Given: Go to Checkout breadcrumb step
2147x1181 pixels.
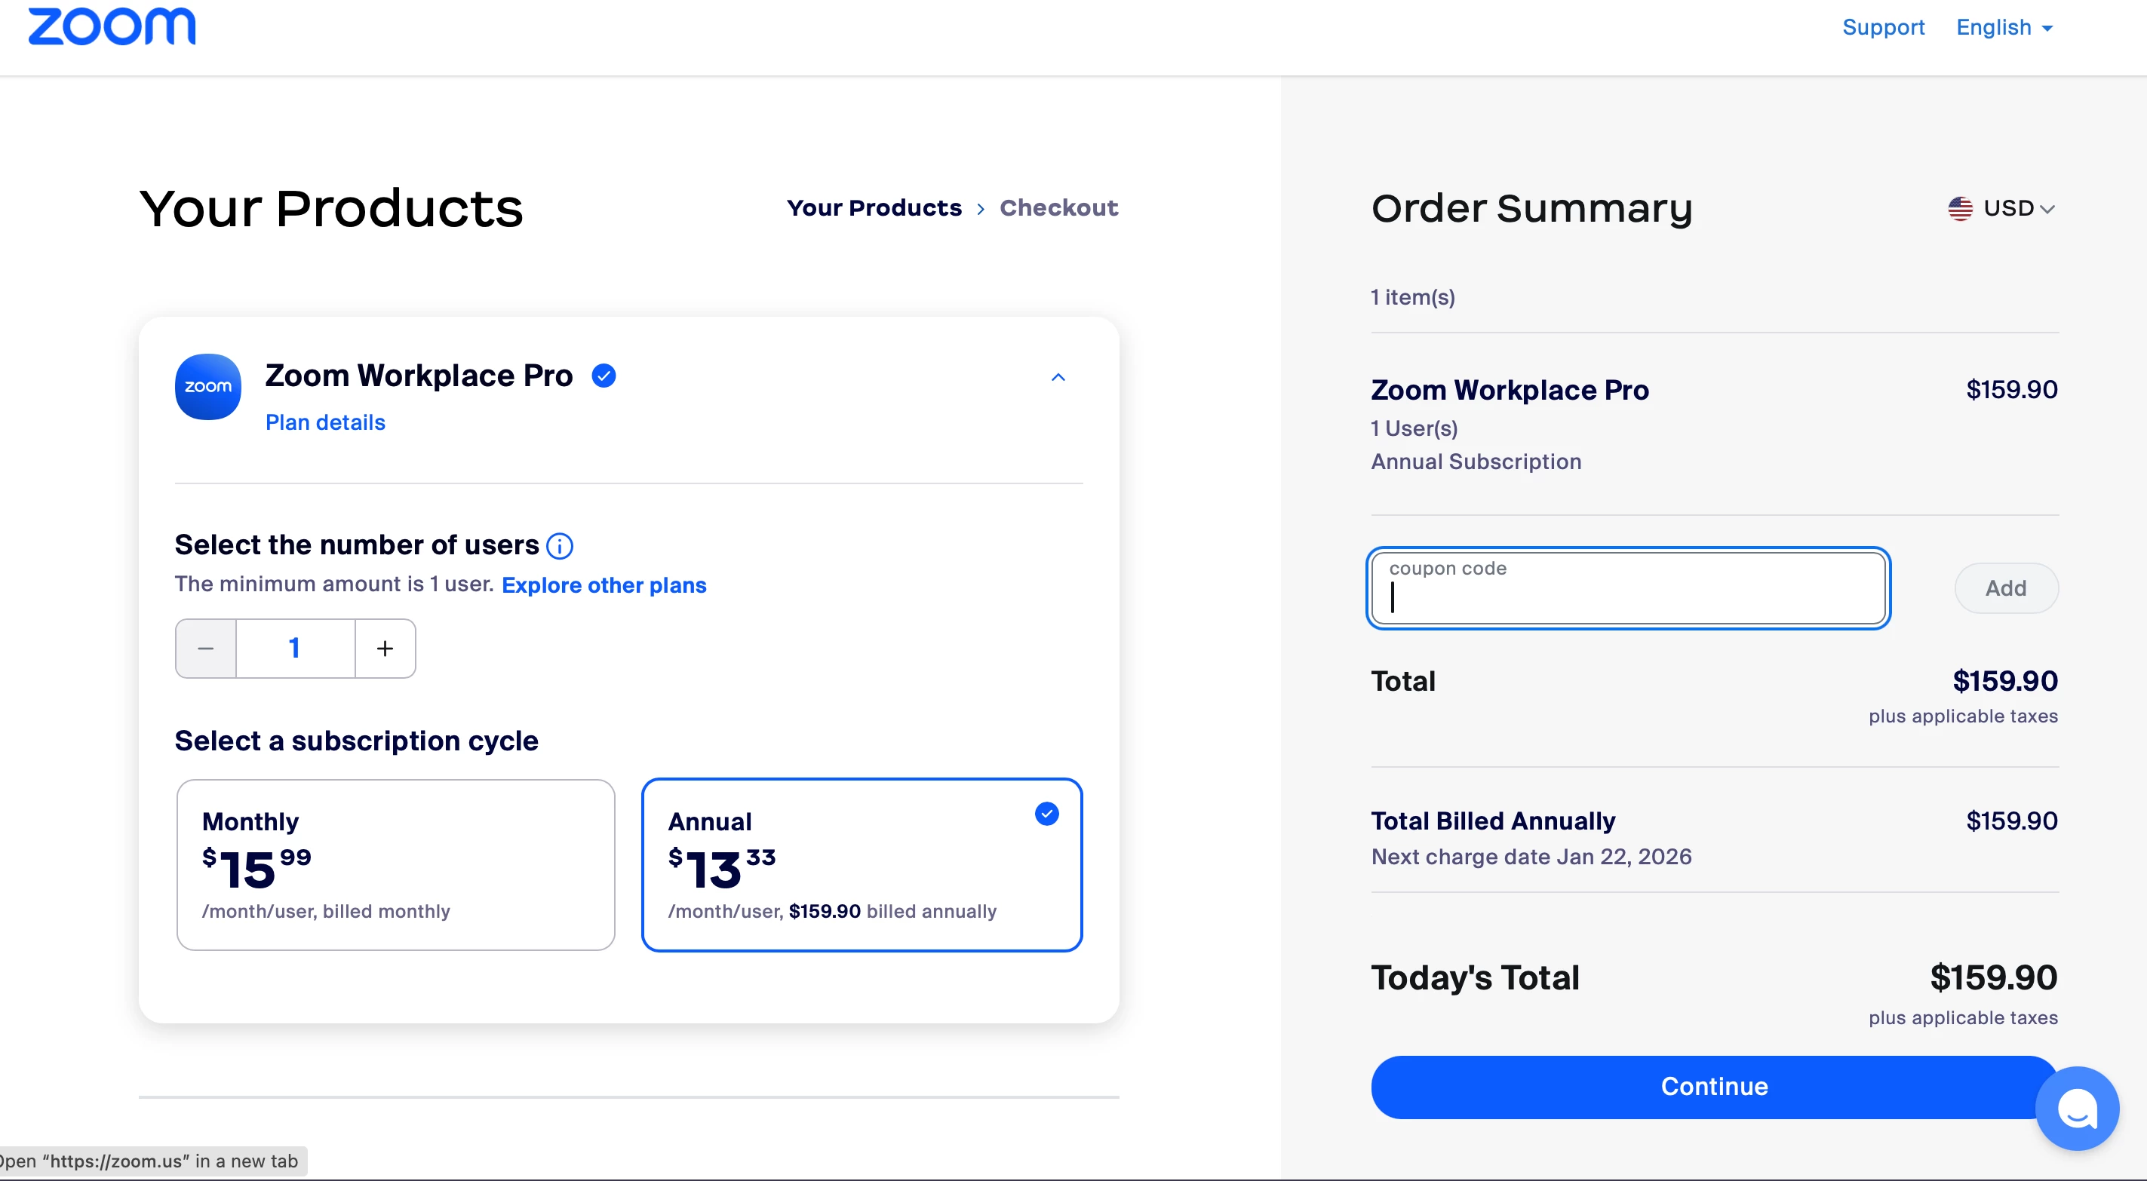Looking at the screenshot, I should pyautogui.click(x=1058, y=207).
